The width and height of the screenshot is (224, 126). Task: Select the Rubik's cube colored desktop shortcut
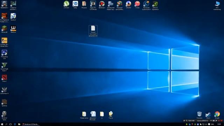click(120, 6)
